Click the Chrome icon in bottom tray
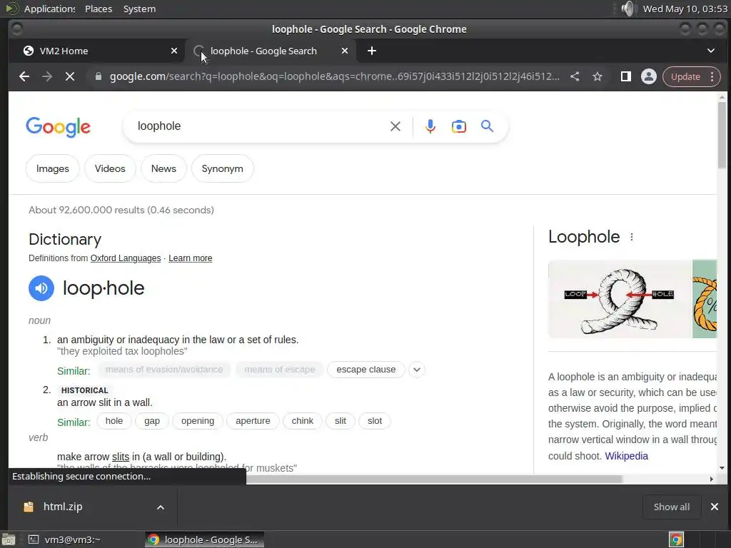Image resolution: width=731 pixels, height=548 pixels. click(x=676, y=539)
